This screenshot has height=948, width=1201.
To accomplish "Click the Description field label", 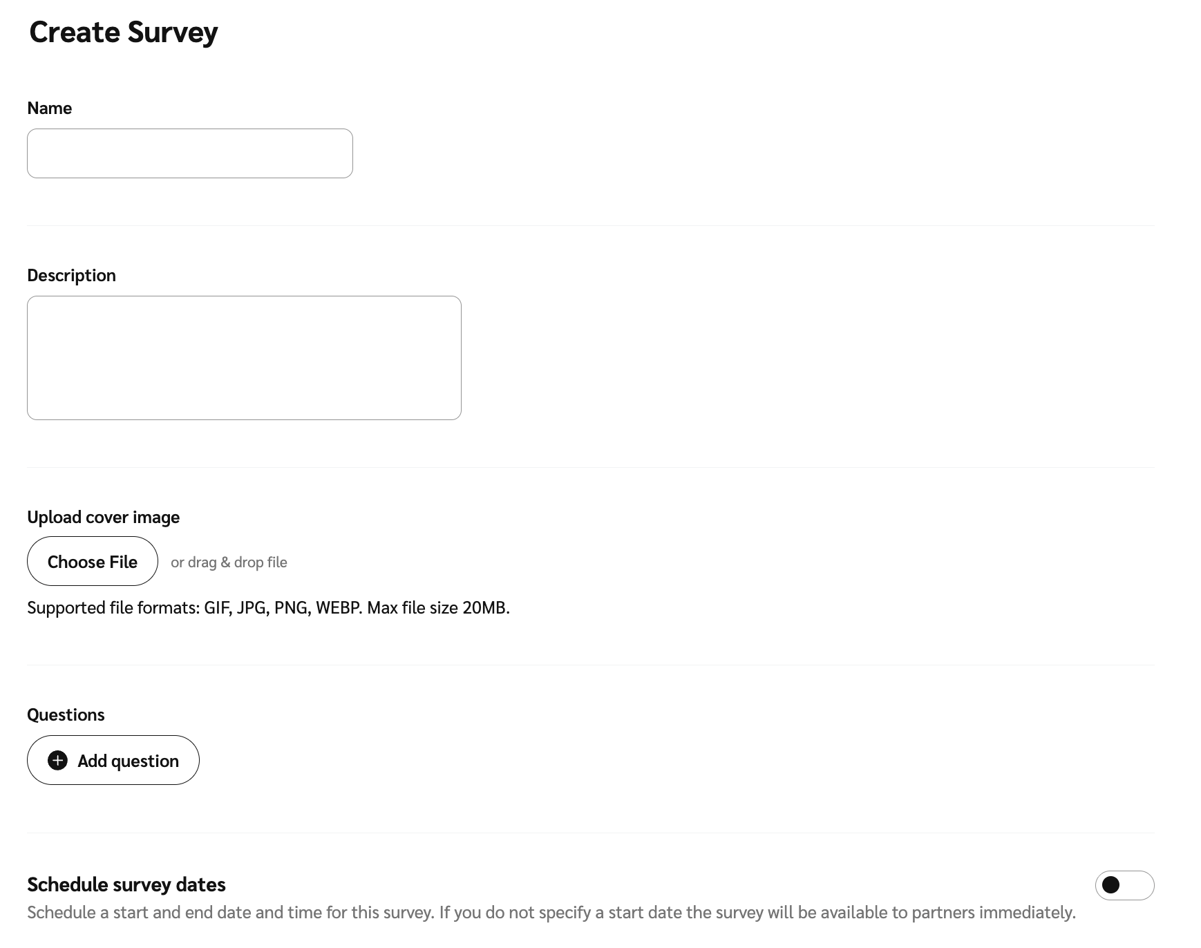I will [72, 276].
